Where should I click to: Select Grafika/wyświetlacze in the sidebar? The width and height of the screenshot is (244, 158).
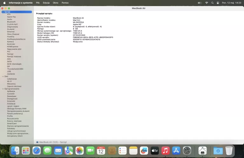tap(16, 39)
